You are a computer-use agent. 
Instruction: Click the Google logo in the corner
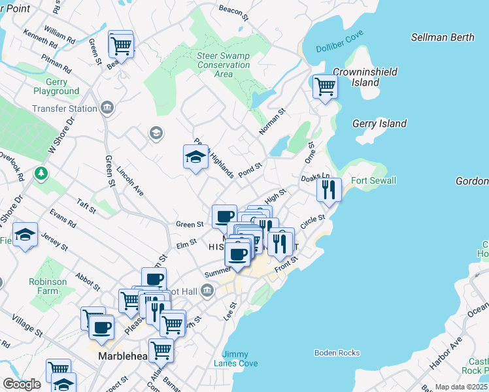click(21, 384)
